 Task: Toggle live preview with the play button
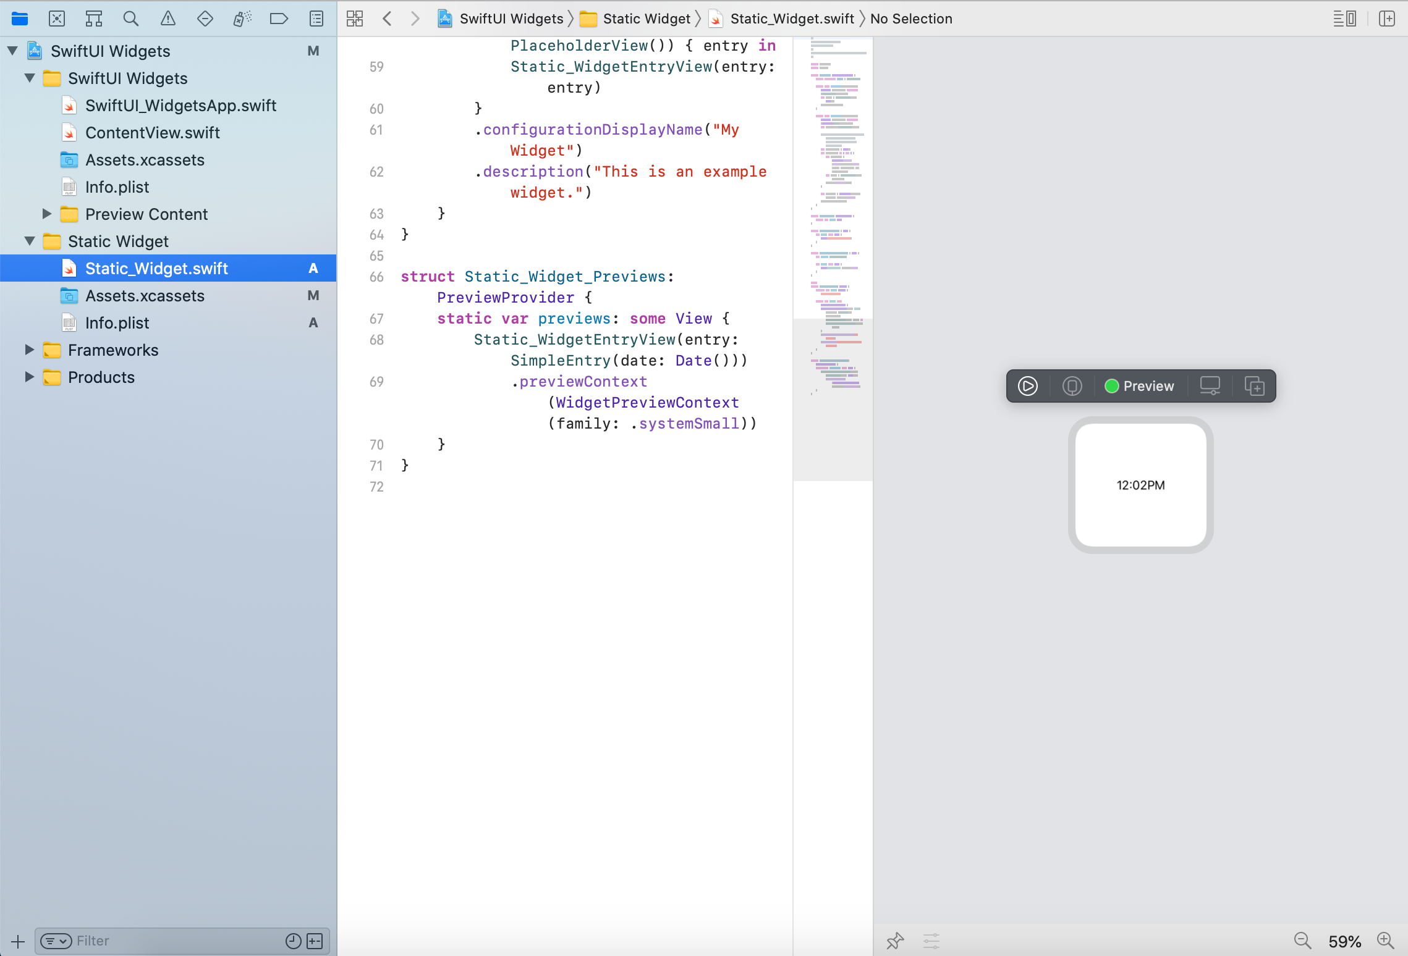(x=1028, y=386)
